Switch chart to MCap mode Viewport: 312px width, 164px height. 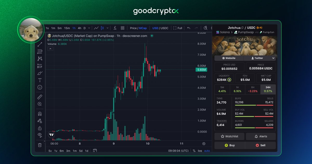coord(143,28)
